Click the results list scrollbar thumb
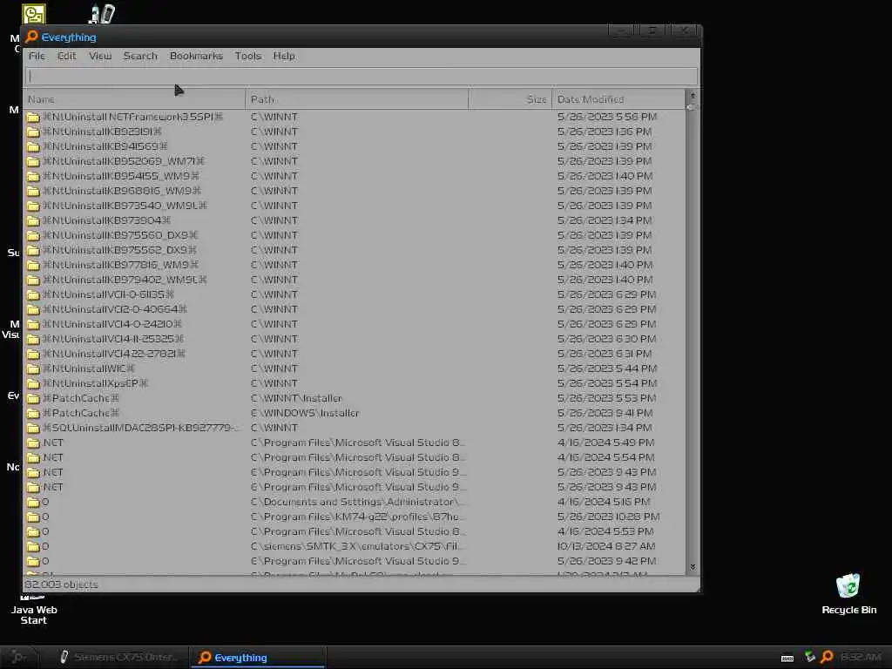The height and width of the screenshot is (669, 892). [x=693, y=106]
